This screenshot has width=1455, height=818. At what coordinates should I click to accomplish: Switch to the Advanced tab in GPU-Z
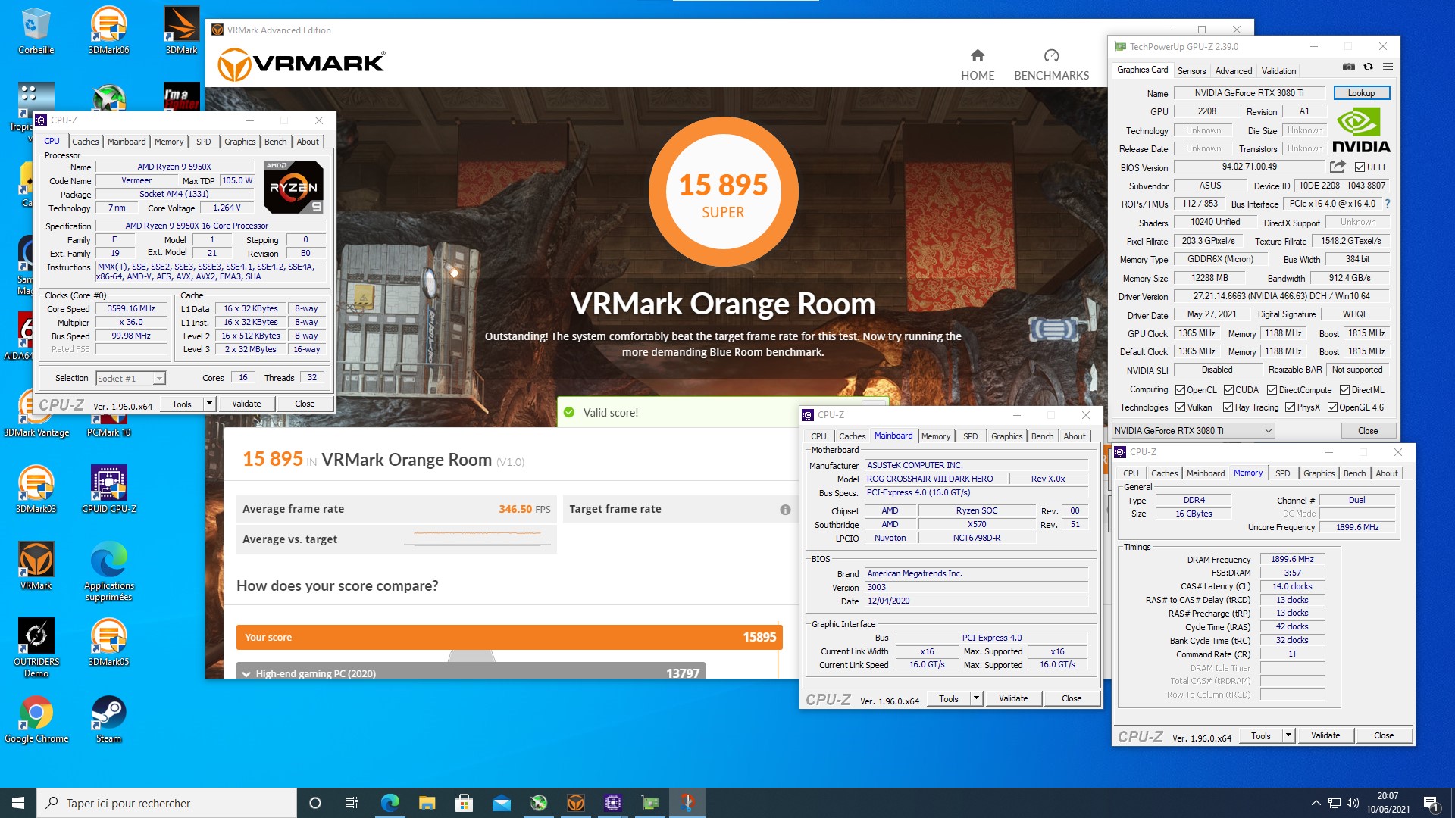[1234, 70]
